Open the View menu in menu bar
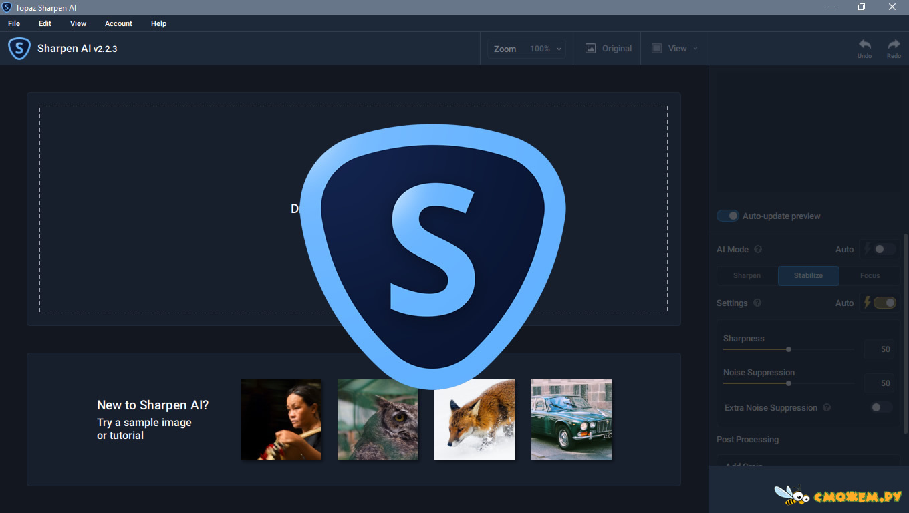 78,23
